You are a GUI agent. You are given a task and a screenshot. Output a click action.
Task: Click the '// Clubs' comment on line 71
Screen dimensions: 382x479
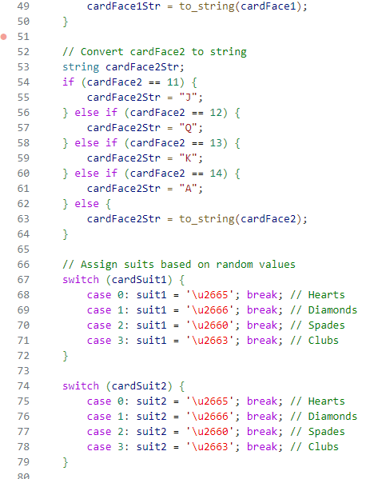pyautogui.click(x=315, y=341)
